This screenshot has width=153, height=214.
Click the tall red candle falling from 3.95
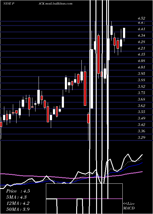pos(85,89)
